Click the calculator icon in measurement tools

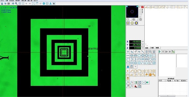[132, 67]
